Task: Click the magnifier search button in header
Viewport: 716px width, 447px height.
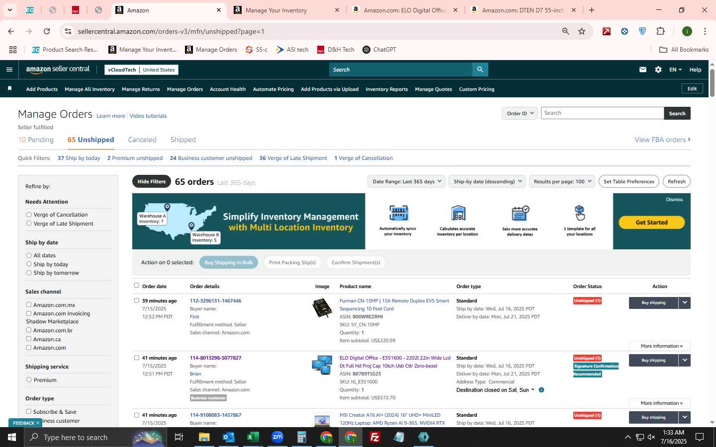Action: (480, 70)
